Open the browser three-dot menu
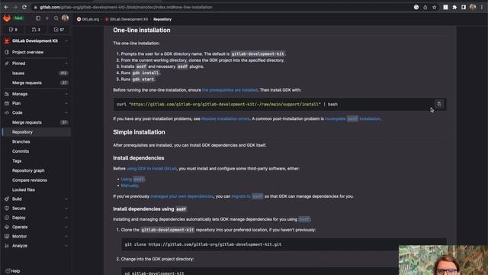 tap(481, 7)
